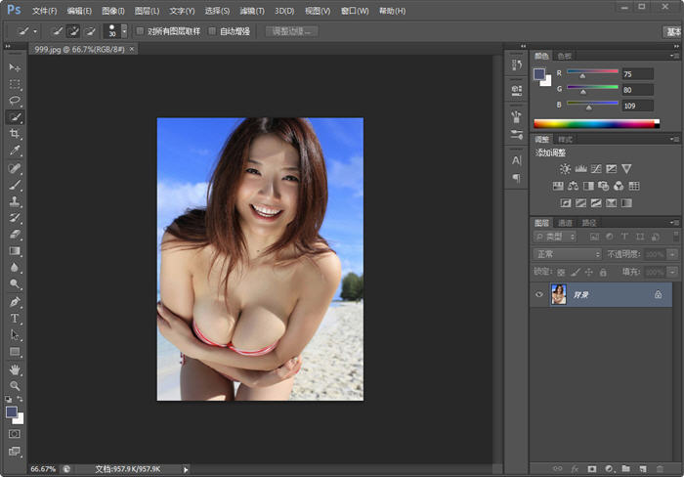Select the Eyedropper tool

tap(15, 151)
